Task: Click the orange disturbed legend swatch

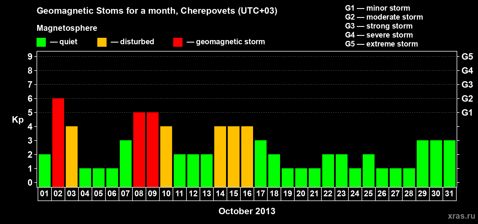Action: [x=102, y=42]
